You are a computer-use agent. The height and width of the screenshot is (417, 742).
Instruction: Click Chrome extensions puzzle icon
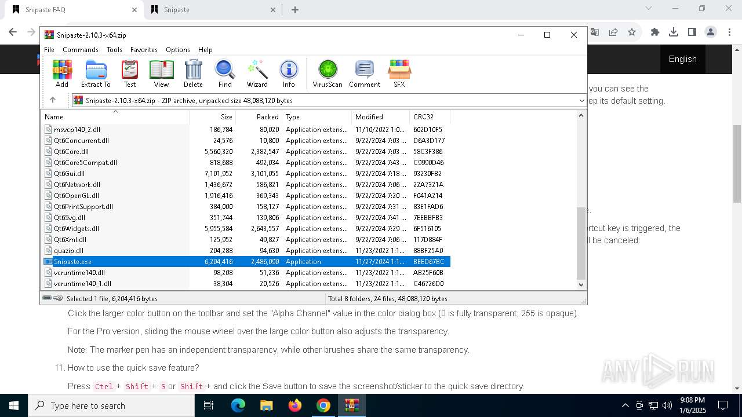655,32
